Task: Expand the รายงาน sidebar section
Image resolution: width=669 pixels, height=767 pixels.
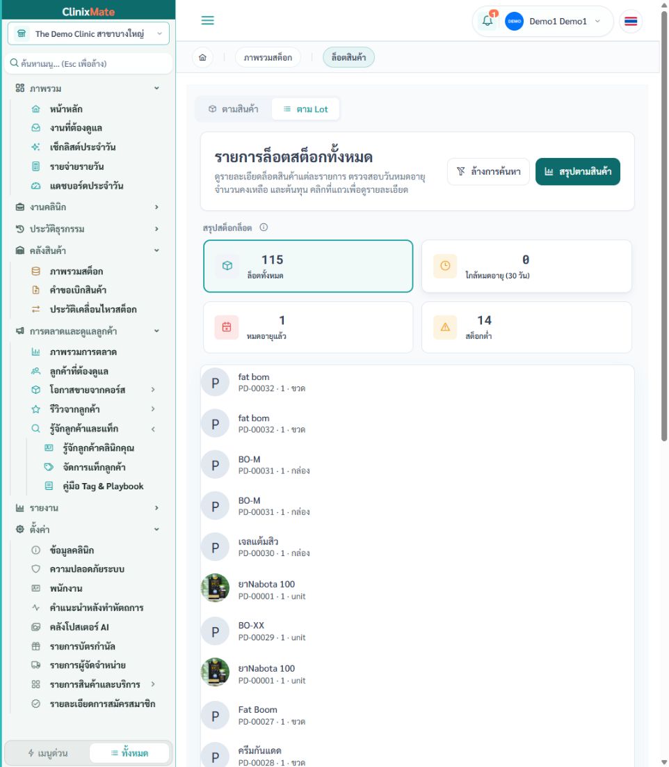Action: coord(88,508)
